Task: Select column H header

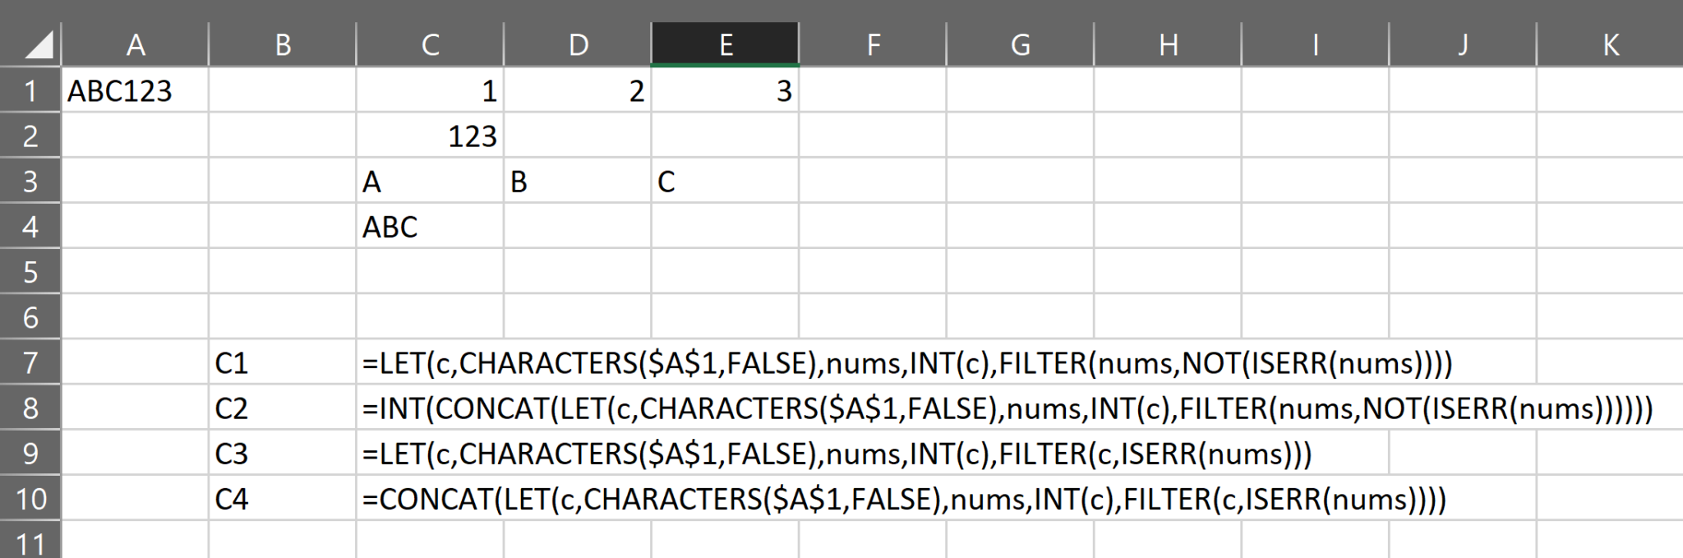Action: point(1168,45)
